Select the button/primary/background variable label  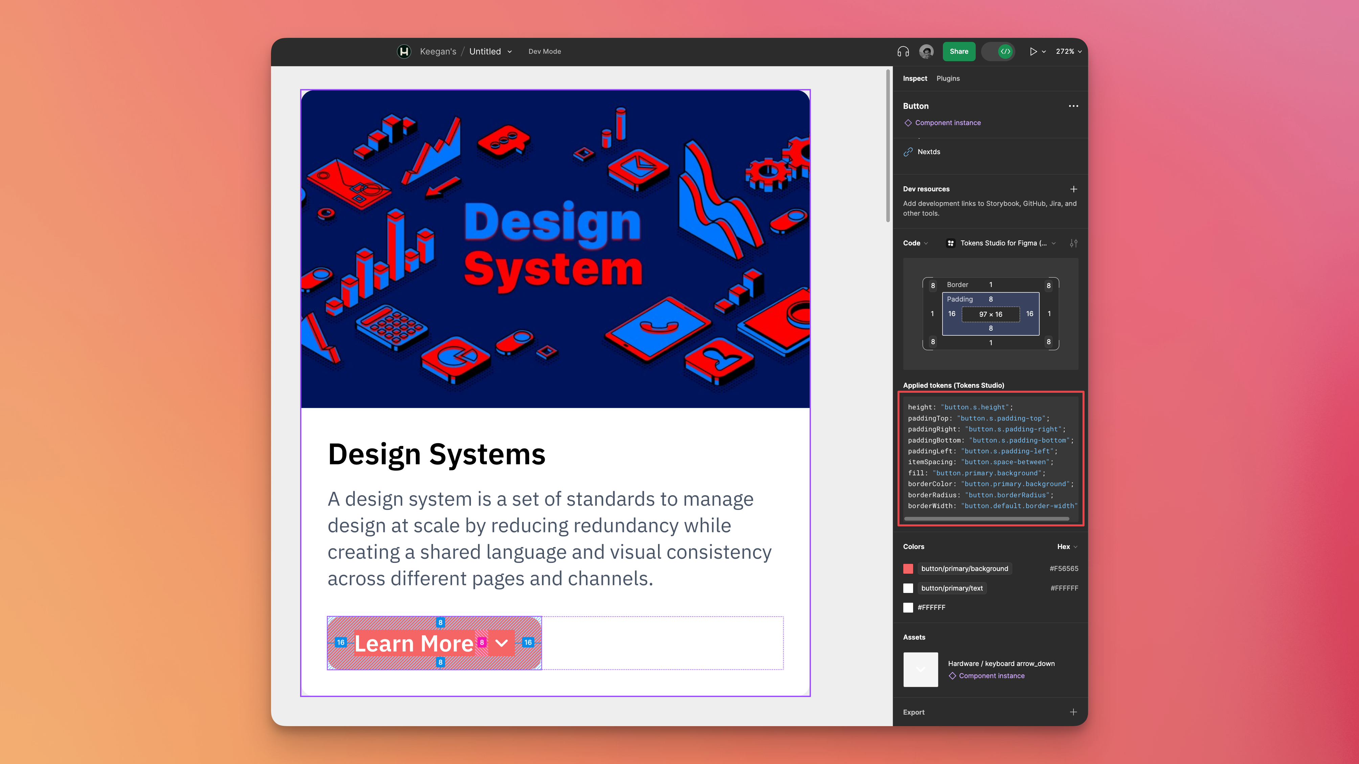[x=965, y=568]
